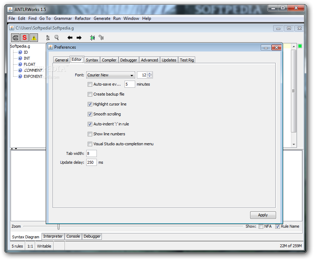Screen dimensions: 314x260
Task: Click the Softpedia.g document window icon
Action: [12, 28]
